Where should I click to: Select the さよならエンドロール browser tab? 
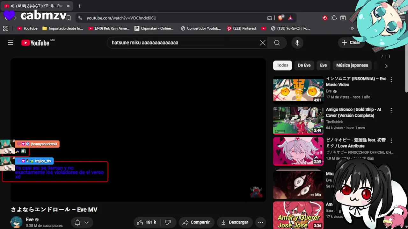pyautogui.click(x=37, y=6)
